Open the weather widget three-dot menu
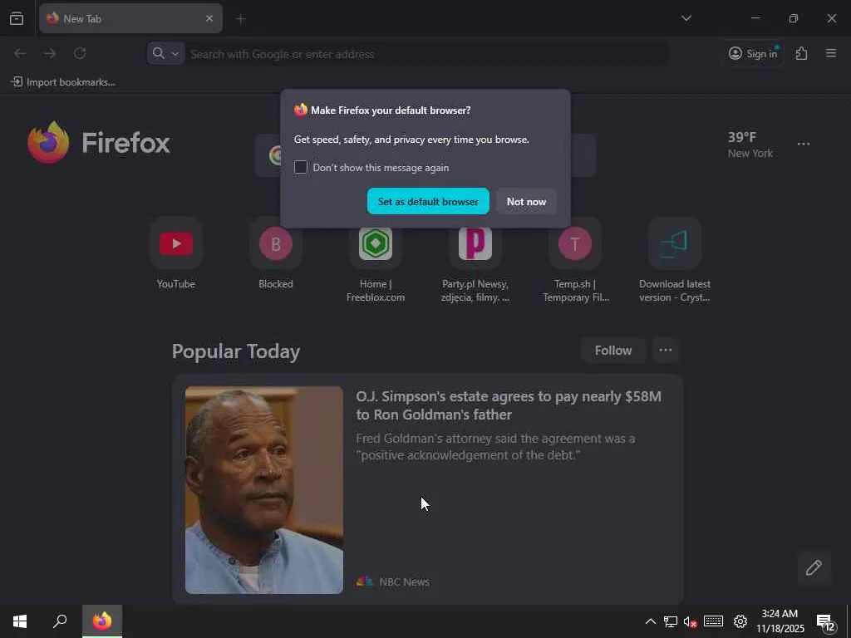Viewport: 851px width, 638px height. [804, 144]
